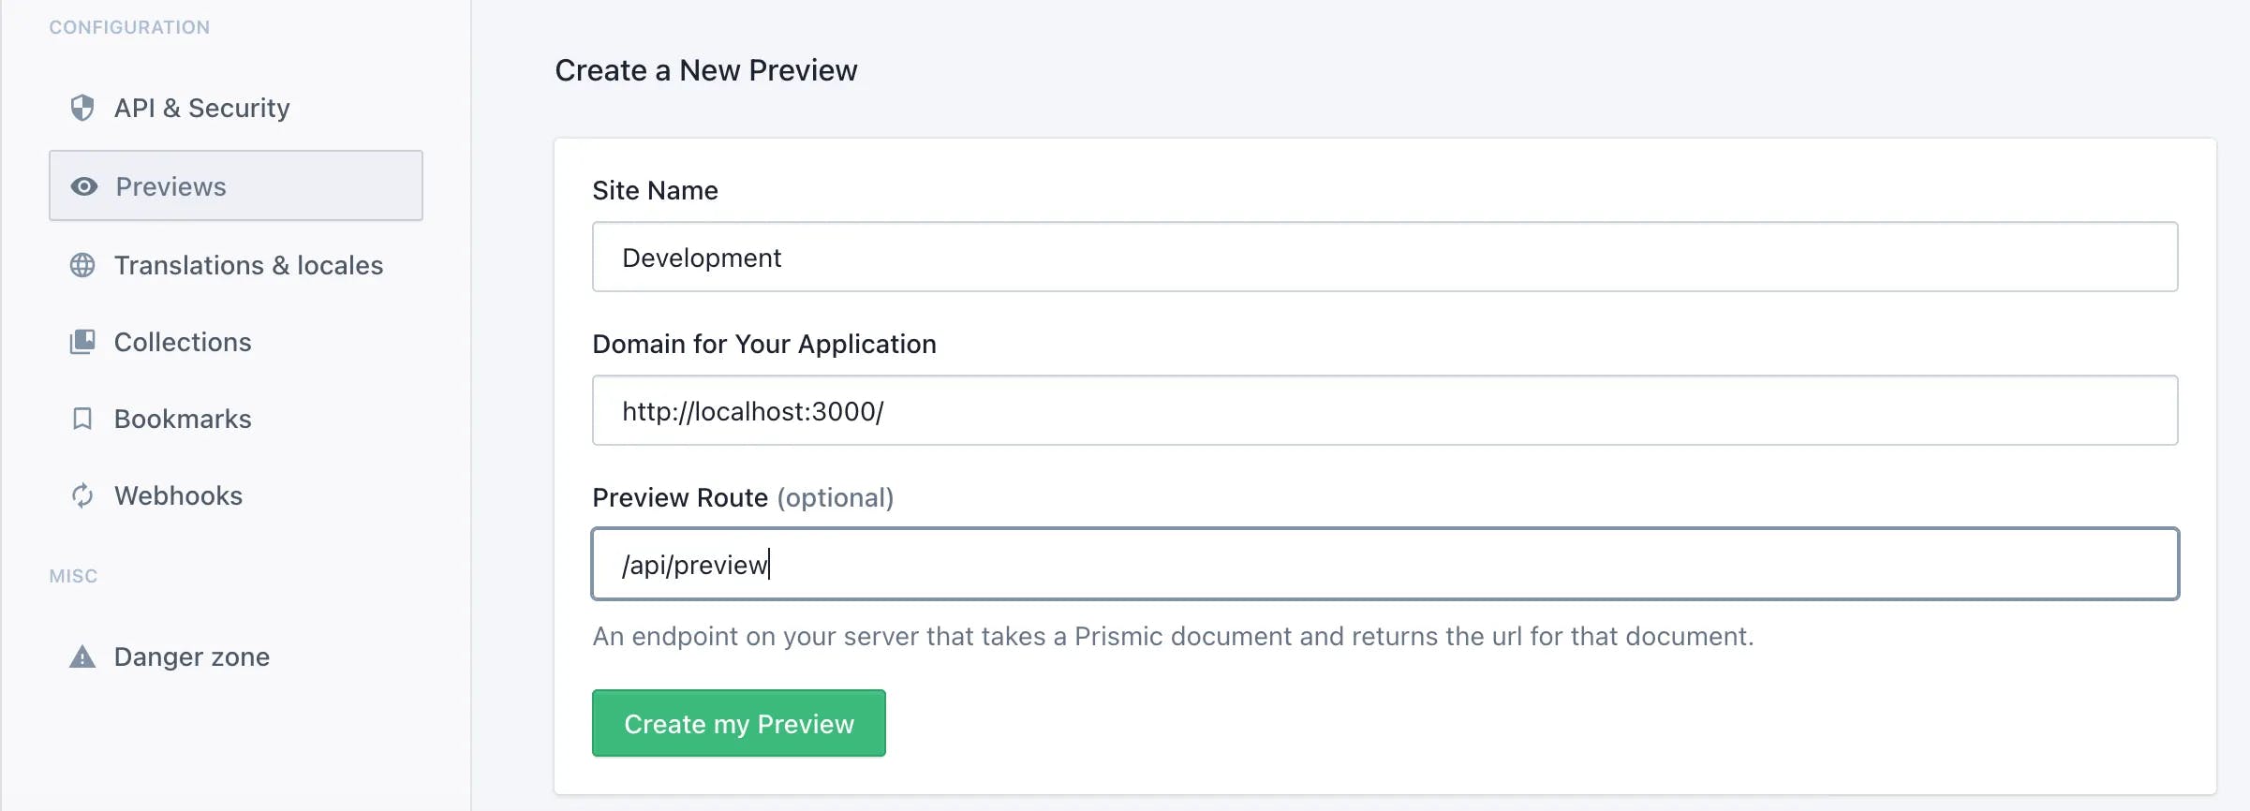Open the API & Security settings label
2250x811 pixels.
point(201,108)
